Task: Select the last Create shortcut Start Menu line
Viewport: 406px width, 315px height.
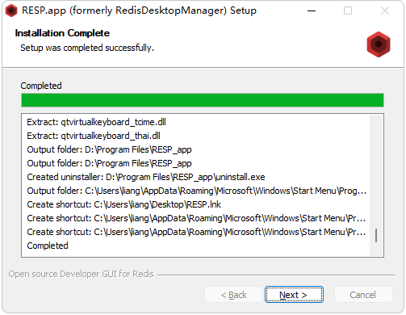Action: click(x=196, y=232)
